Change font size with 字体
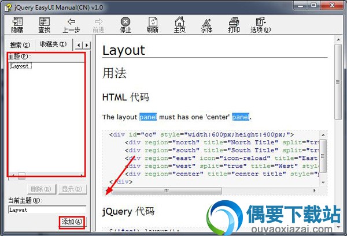The height and width of the screenshot is (236, 347). [x=206, y=25]
